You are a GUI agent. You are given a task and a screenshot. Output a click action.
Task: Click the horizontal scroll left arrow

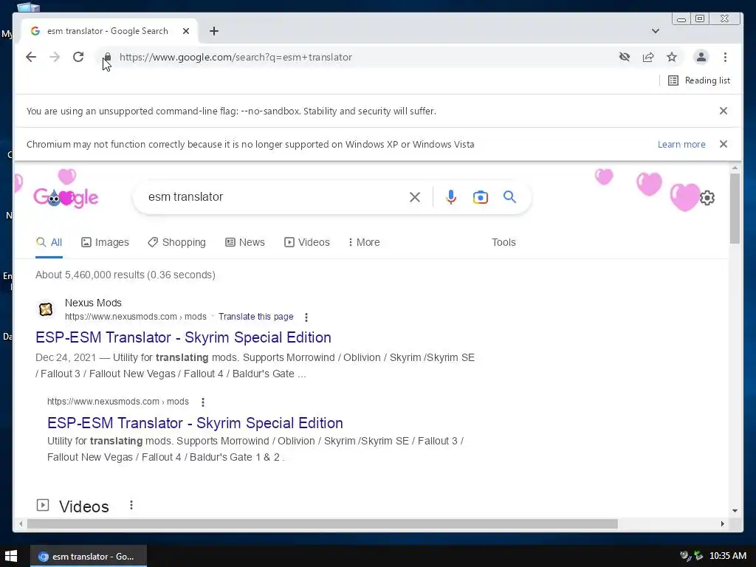click(20, 523)
